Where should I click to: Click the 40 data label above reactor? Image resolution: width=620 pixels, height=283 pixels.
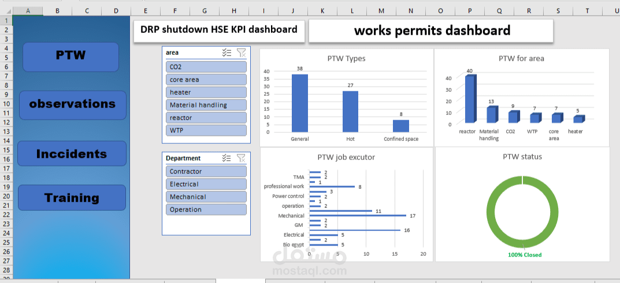pos(470,70)
